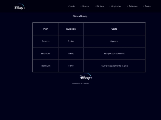
Task: Click the icon beside Originales
Action: tap(110, 6)
